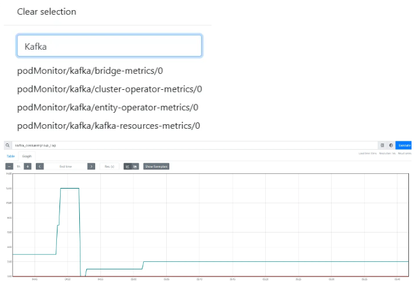
Task: Open the metrics explorer globe icon
Action: coord(391,145)
